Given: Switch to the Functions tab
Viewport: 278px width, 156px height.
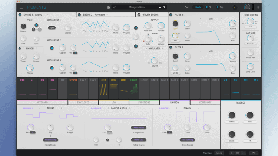Looking at the screenshot, I should 144,102.
